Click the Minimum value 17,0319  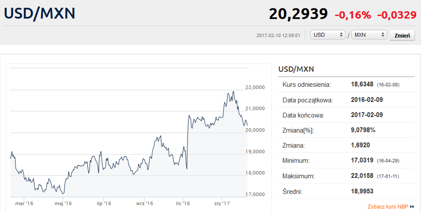pyautogui.click(x=362, y=160)
